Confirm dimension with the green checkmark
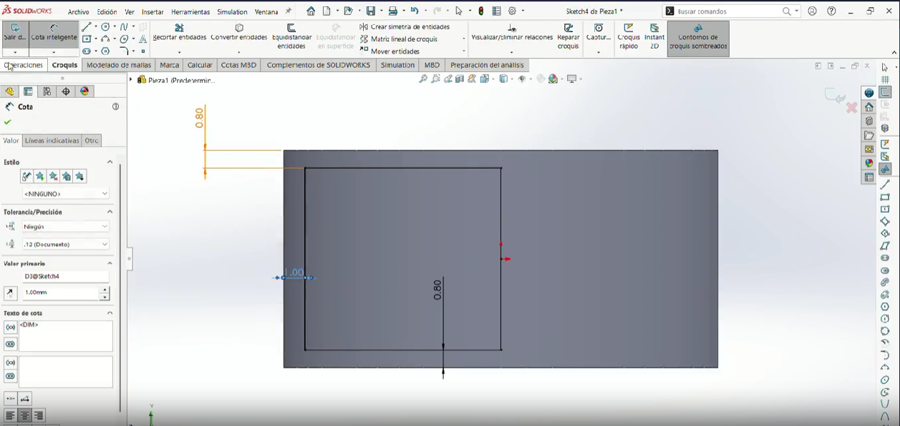The image size is (900, 426). [8, 122]
